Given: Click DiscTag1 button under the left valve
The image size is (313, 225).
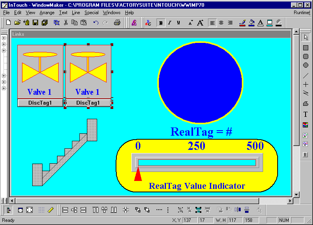Looking at the screenshot, I should tap(40, 103).
